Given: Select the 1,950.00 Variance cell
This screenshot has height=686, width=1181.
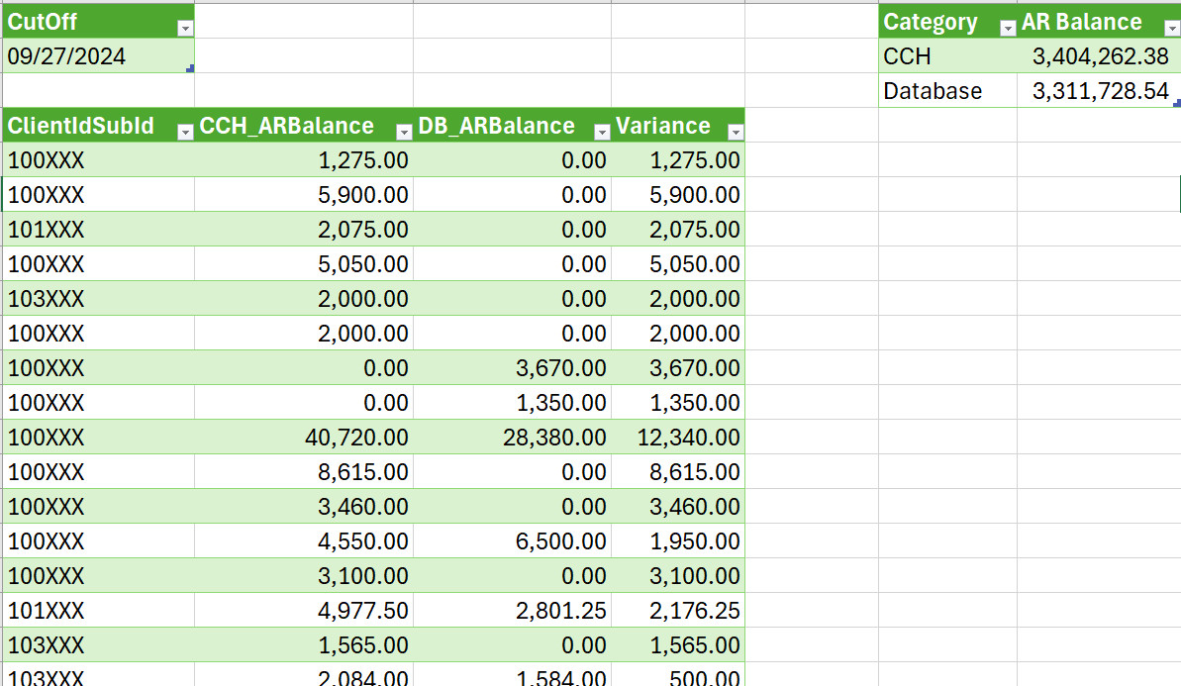Looking at the screenshot, I should 678,540.
